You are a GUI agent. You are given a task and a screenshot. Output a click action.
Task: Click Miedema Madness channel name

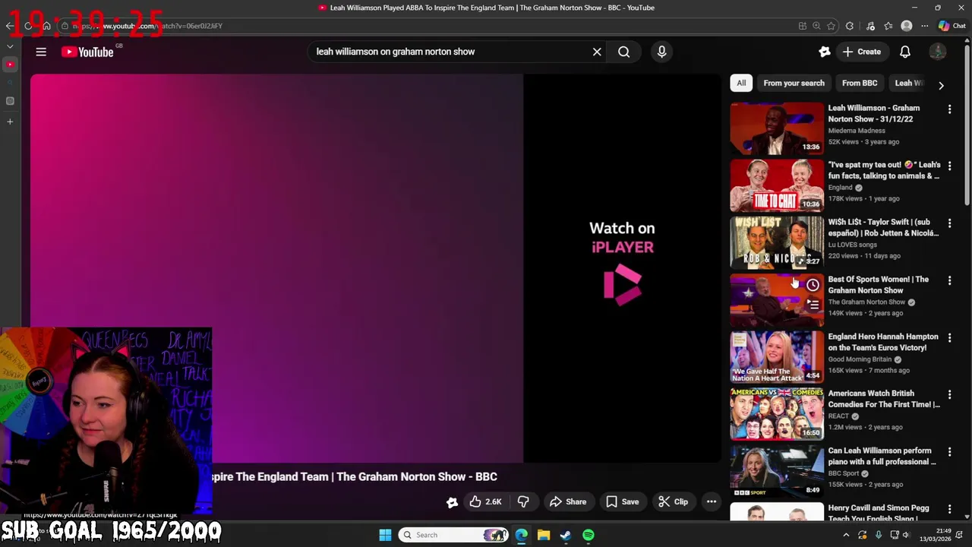857,131
